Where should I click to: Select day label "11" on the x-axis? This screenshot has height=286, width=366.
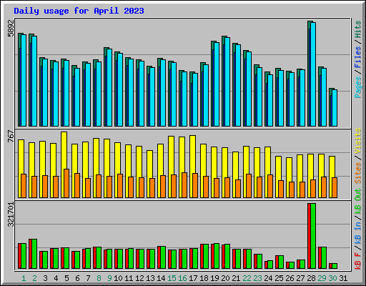[x=129, y=278]
